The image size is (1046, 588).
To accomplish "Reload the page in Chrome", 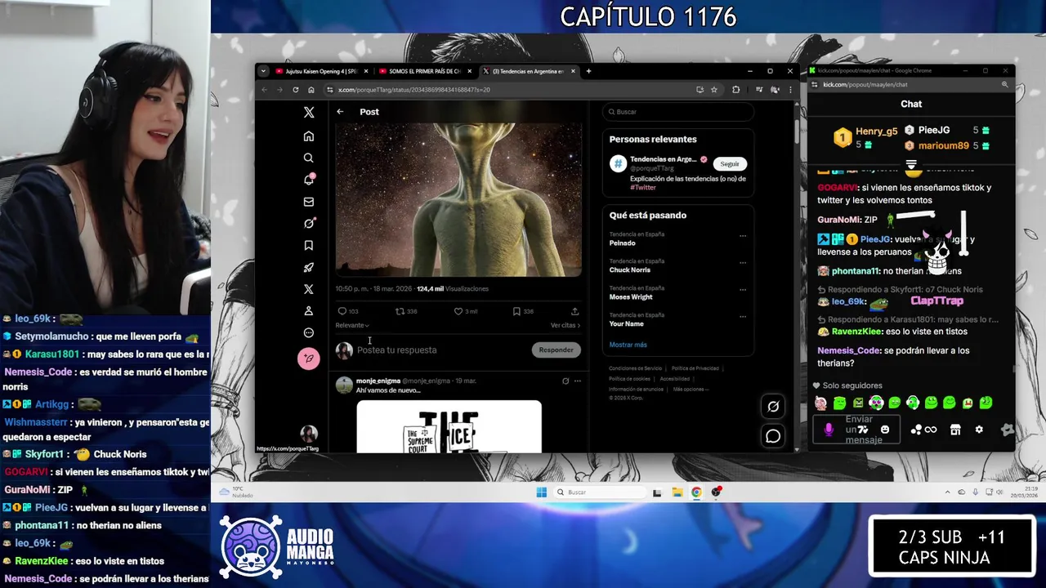I will (x=296, y=90).
